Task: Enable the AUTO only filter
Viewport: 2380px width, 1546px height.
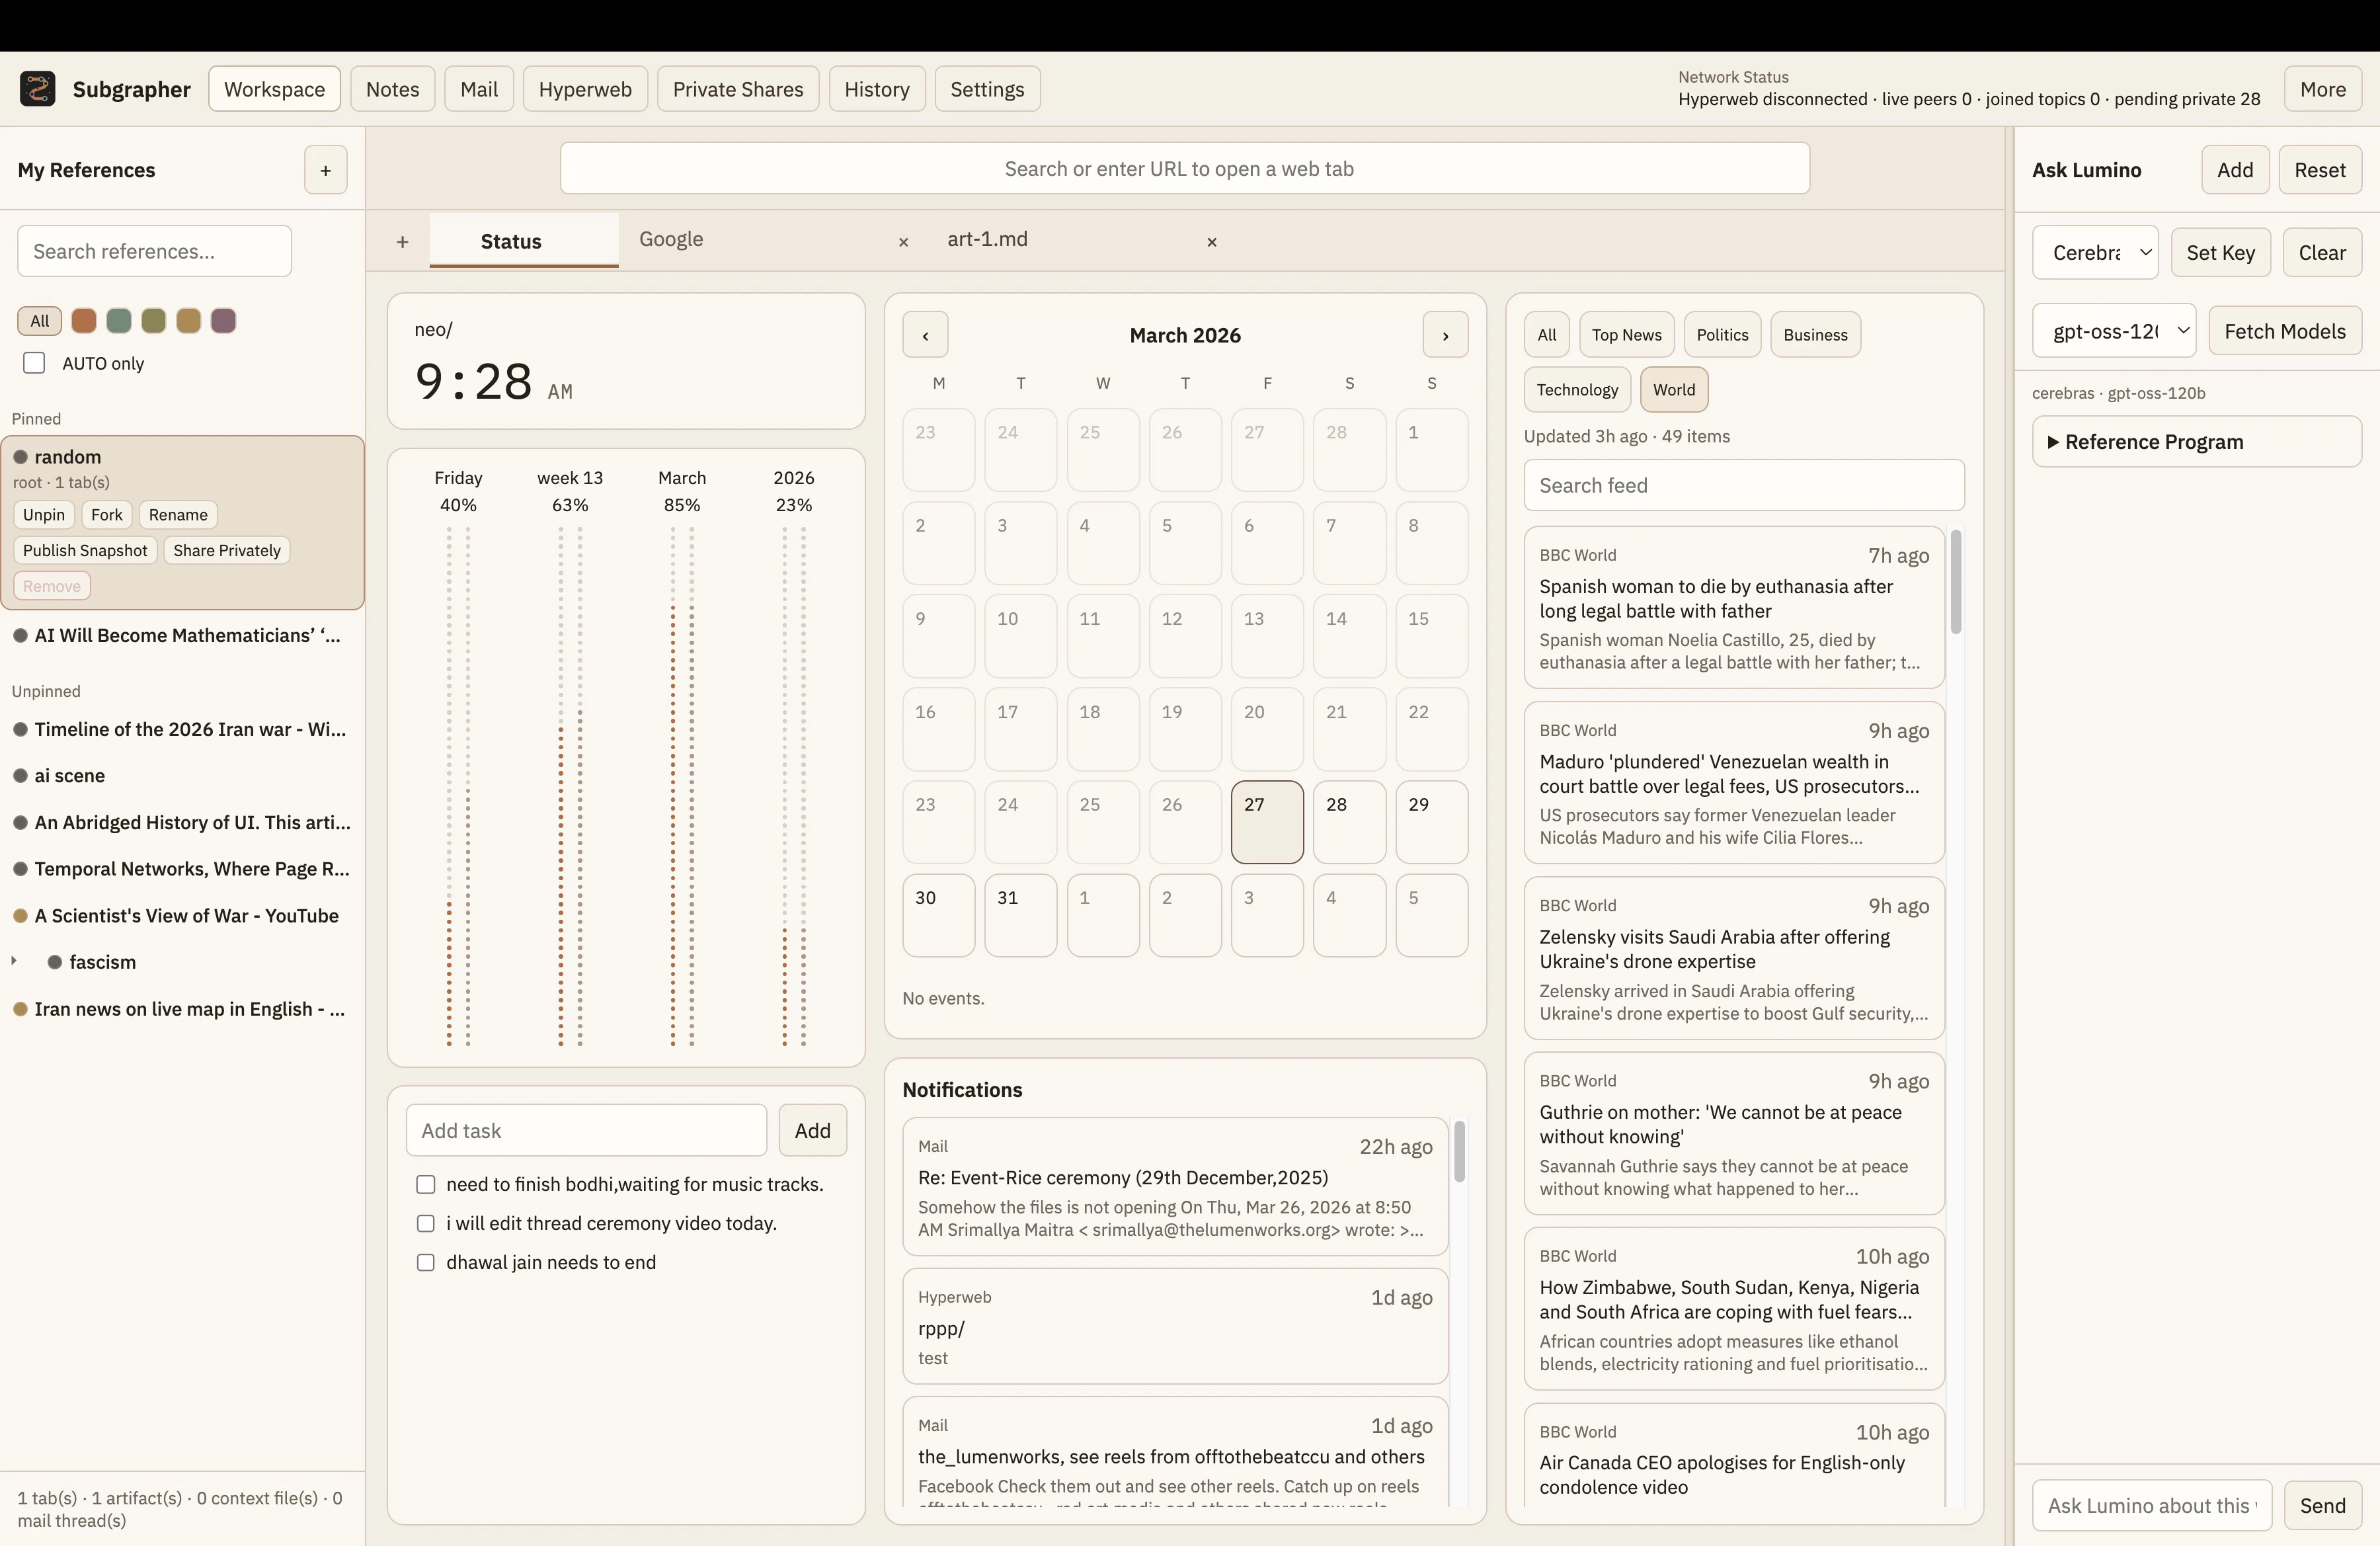Action: [34, 363]
